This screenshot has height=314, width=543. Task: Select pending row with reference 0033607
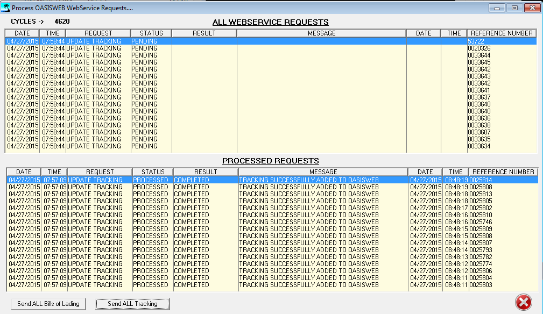coord(271,132)
